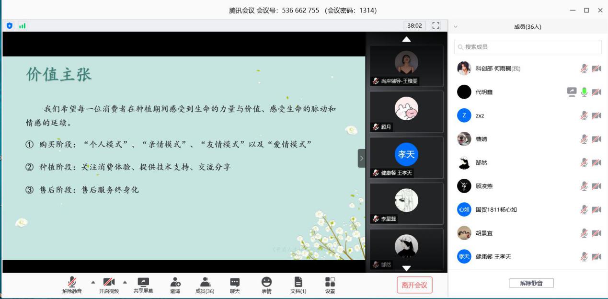This screenshot has width=608, height=299.
Task: Click the search members input field
Action: click(x=528, y=47)
